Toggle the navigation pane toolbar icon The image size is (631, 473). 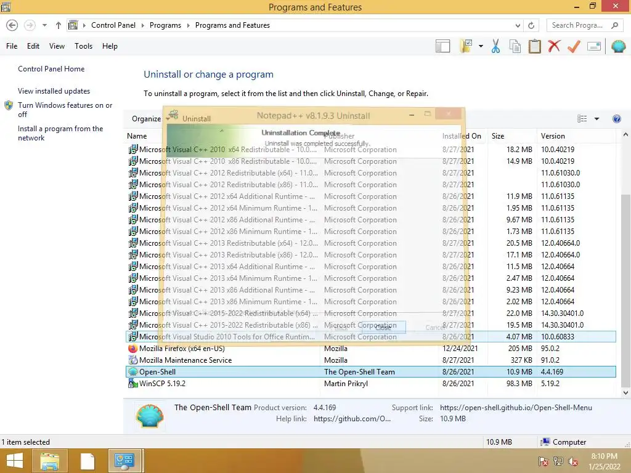point(442,46)
